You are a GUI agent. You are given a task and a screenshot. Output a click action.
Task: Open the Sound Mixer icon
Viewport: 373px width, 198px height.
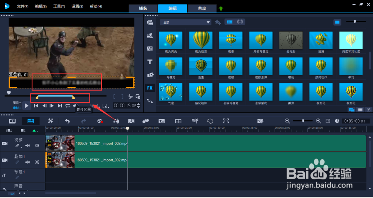tap(116, 121)
